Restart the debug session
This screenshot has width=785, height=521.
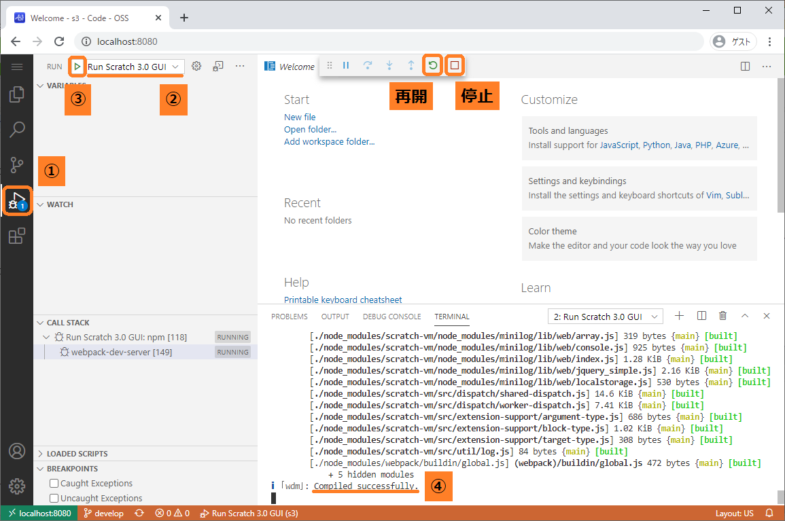pos(432,65)
